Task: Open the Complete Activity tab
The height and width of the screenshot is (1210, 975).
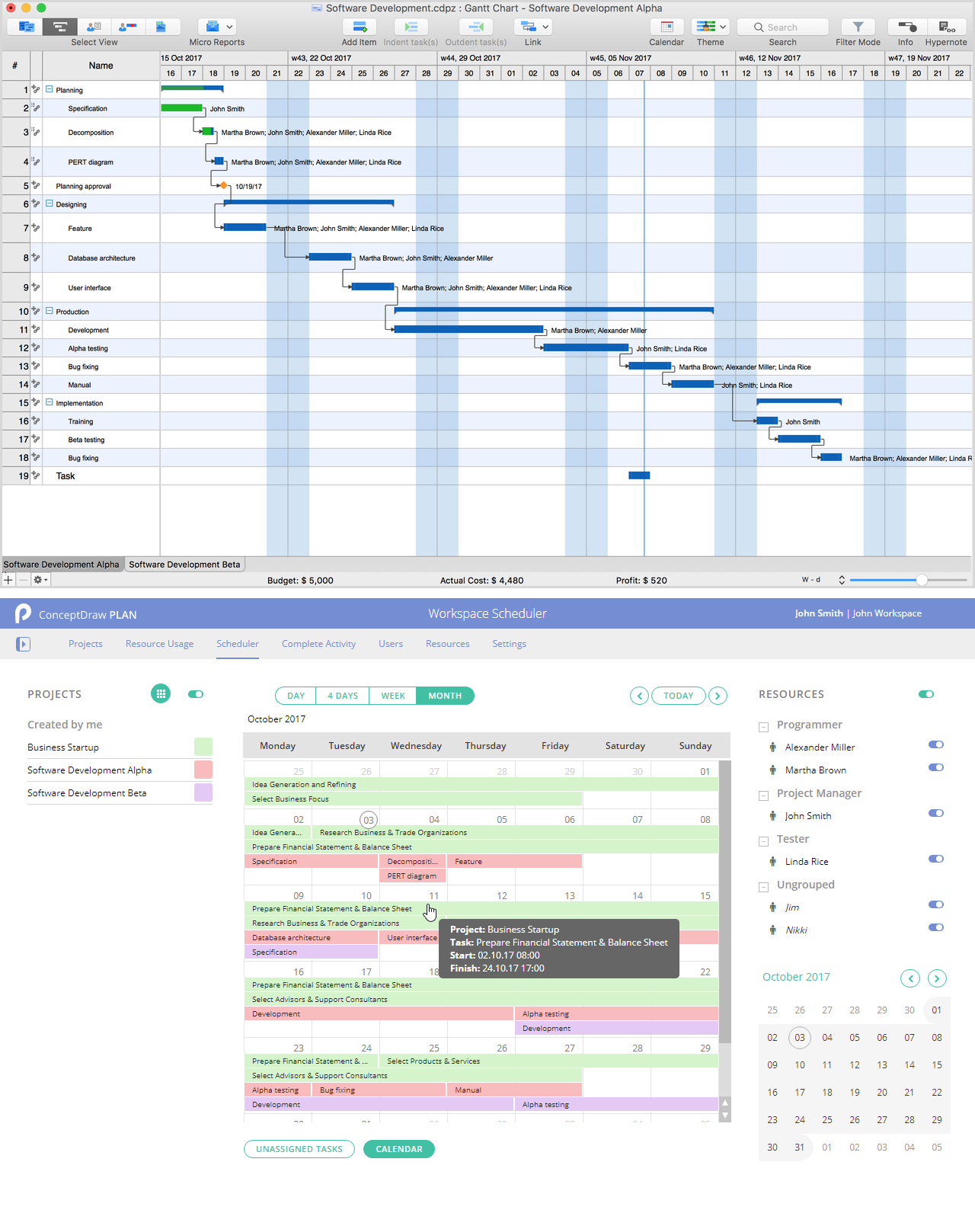Action: pos(318,644)
